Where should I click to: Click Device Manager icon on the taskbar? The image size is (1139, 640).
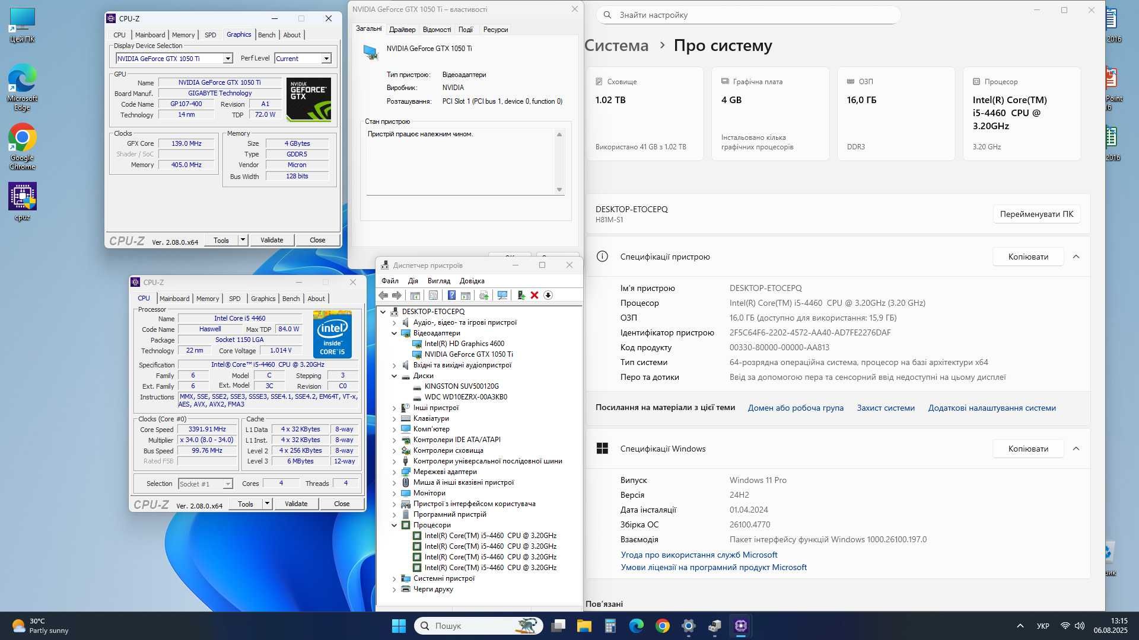click(715, 626)
